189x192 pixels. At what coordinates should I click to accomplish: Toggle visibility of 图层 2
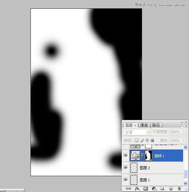coord(125,168)
